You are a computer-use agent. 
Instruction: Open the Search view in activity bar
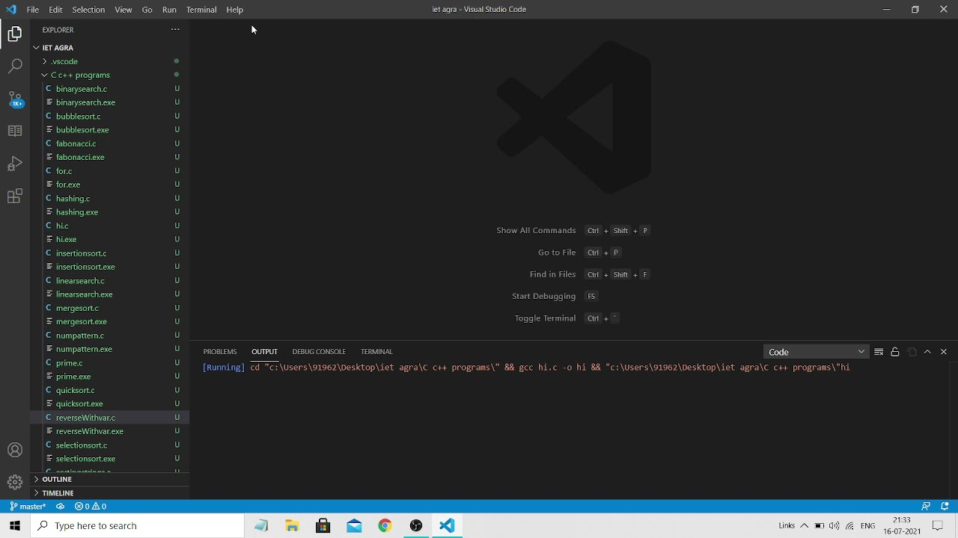(15, 67)
